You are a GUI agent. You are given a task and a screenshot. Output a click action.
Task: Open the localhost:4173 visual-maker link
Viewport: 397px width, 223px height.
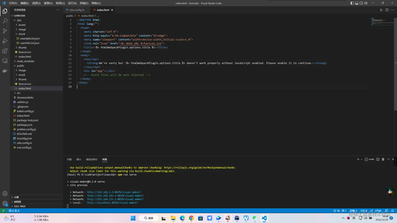pyautogui.click(x=112, y=203)
